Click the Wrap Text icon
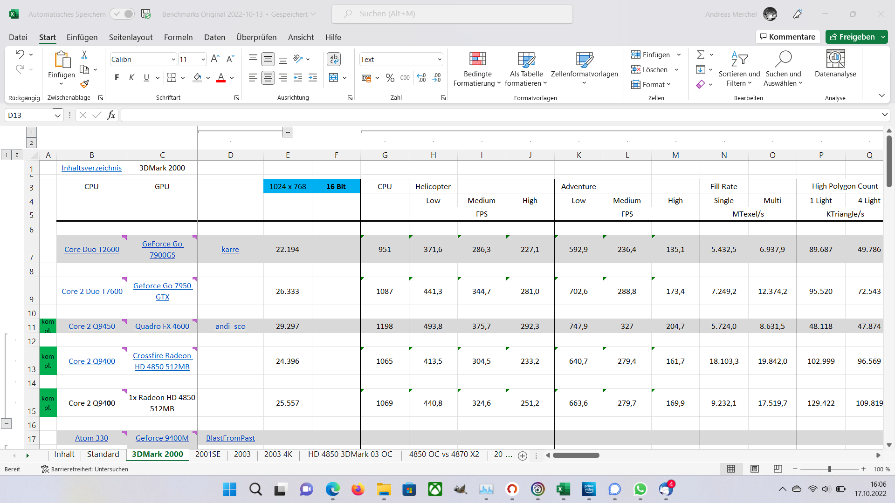This screenshot has height=503, width=895. click(334, 59)
